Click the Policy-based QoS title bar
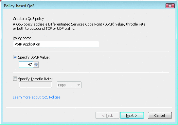The width and height of the screenshot is (178, 125). point(80,6)
